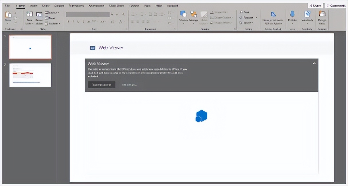Open the Drawing group dialog launcher
This screenshot has width=348, height=186.
[x=234, y=29]
